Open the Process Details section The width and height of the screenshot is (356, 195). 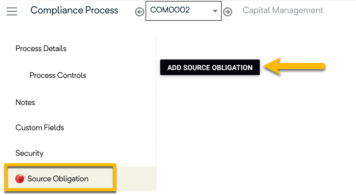coord(41,49)
